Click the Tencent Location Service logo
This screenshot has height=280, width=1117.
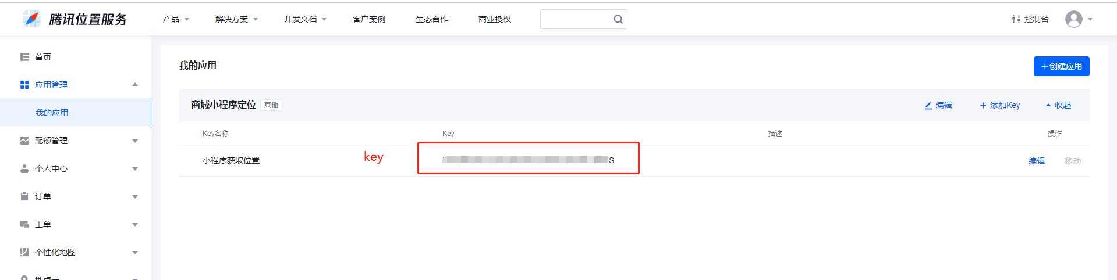tap(75, 19)
